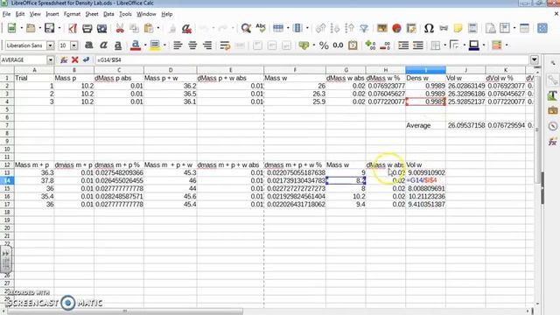
Task: Open the Insert menu
Action: click(x=52, y=14)
